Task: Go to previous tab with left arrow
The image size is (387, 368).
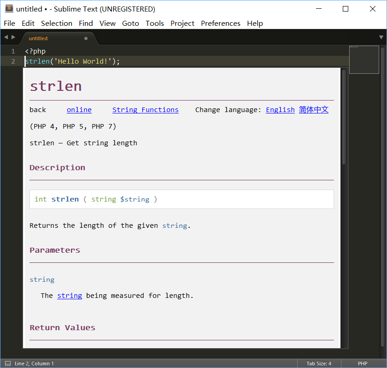Action: pos(6,37)
